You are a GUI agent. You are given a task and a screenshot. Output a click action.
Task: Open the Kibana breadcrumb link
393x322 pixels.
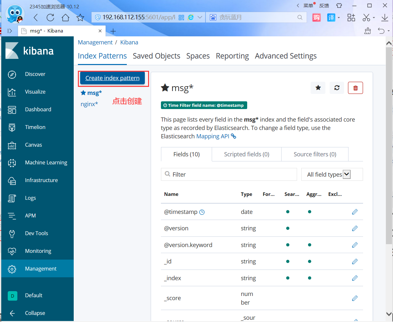coord(129,42)
